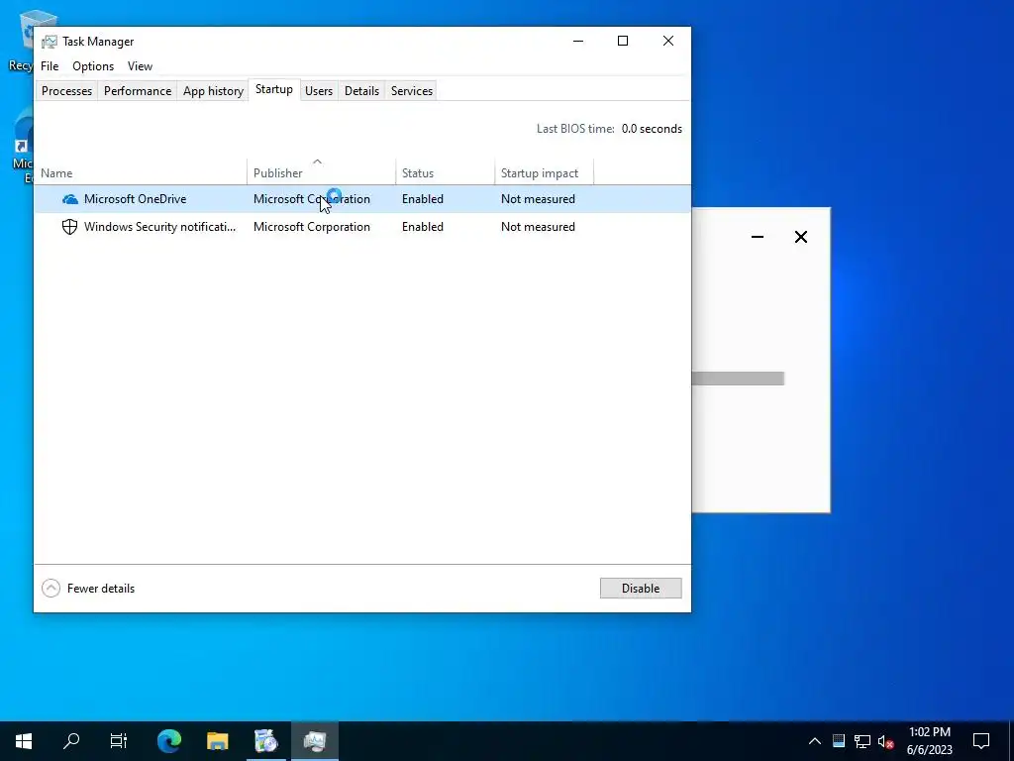Viewport: 1014px width, 761px height.
Task: Switch to the App history tab
Action: pyautogui.click(x=214, y=91)
